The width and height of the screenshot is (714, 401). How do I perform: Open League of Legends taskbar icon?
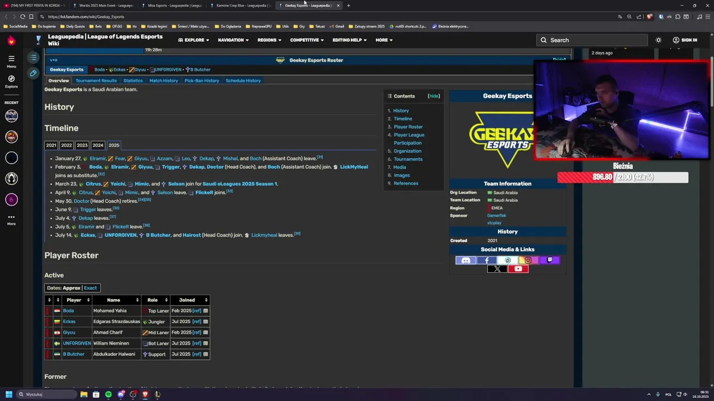(x=157, y=394)
